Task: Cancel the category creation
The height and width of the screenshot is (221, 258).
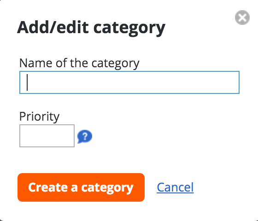Action: (175, 187)
